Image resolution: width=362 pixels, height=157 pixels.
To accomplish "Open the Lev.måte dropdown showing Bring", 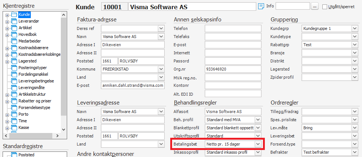I will pos(355,128).
